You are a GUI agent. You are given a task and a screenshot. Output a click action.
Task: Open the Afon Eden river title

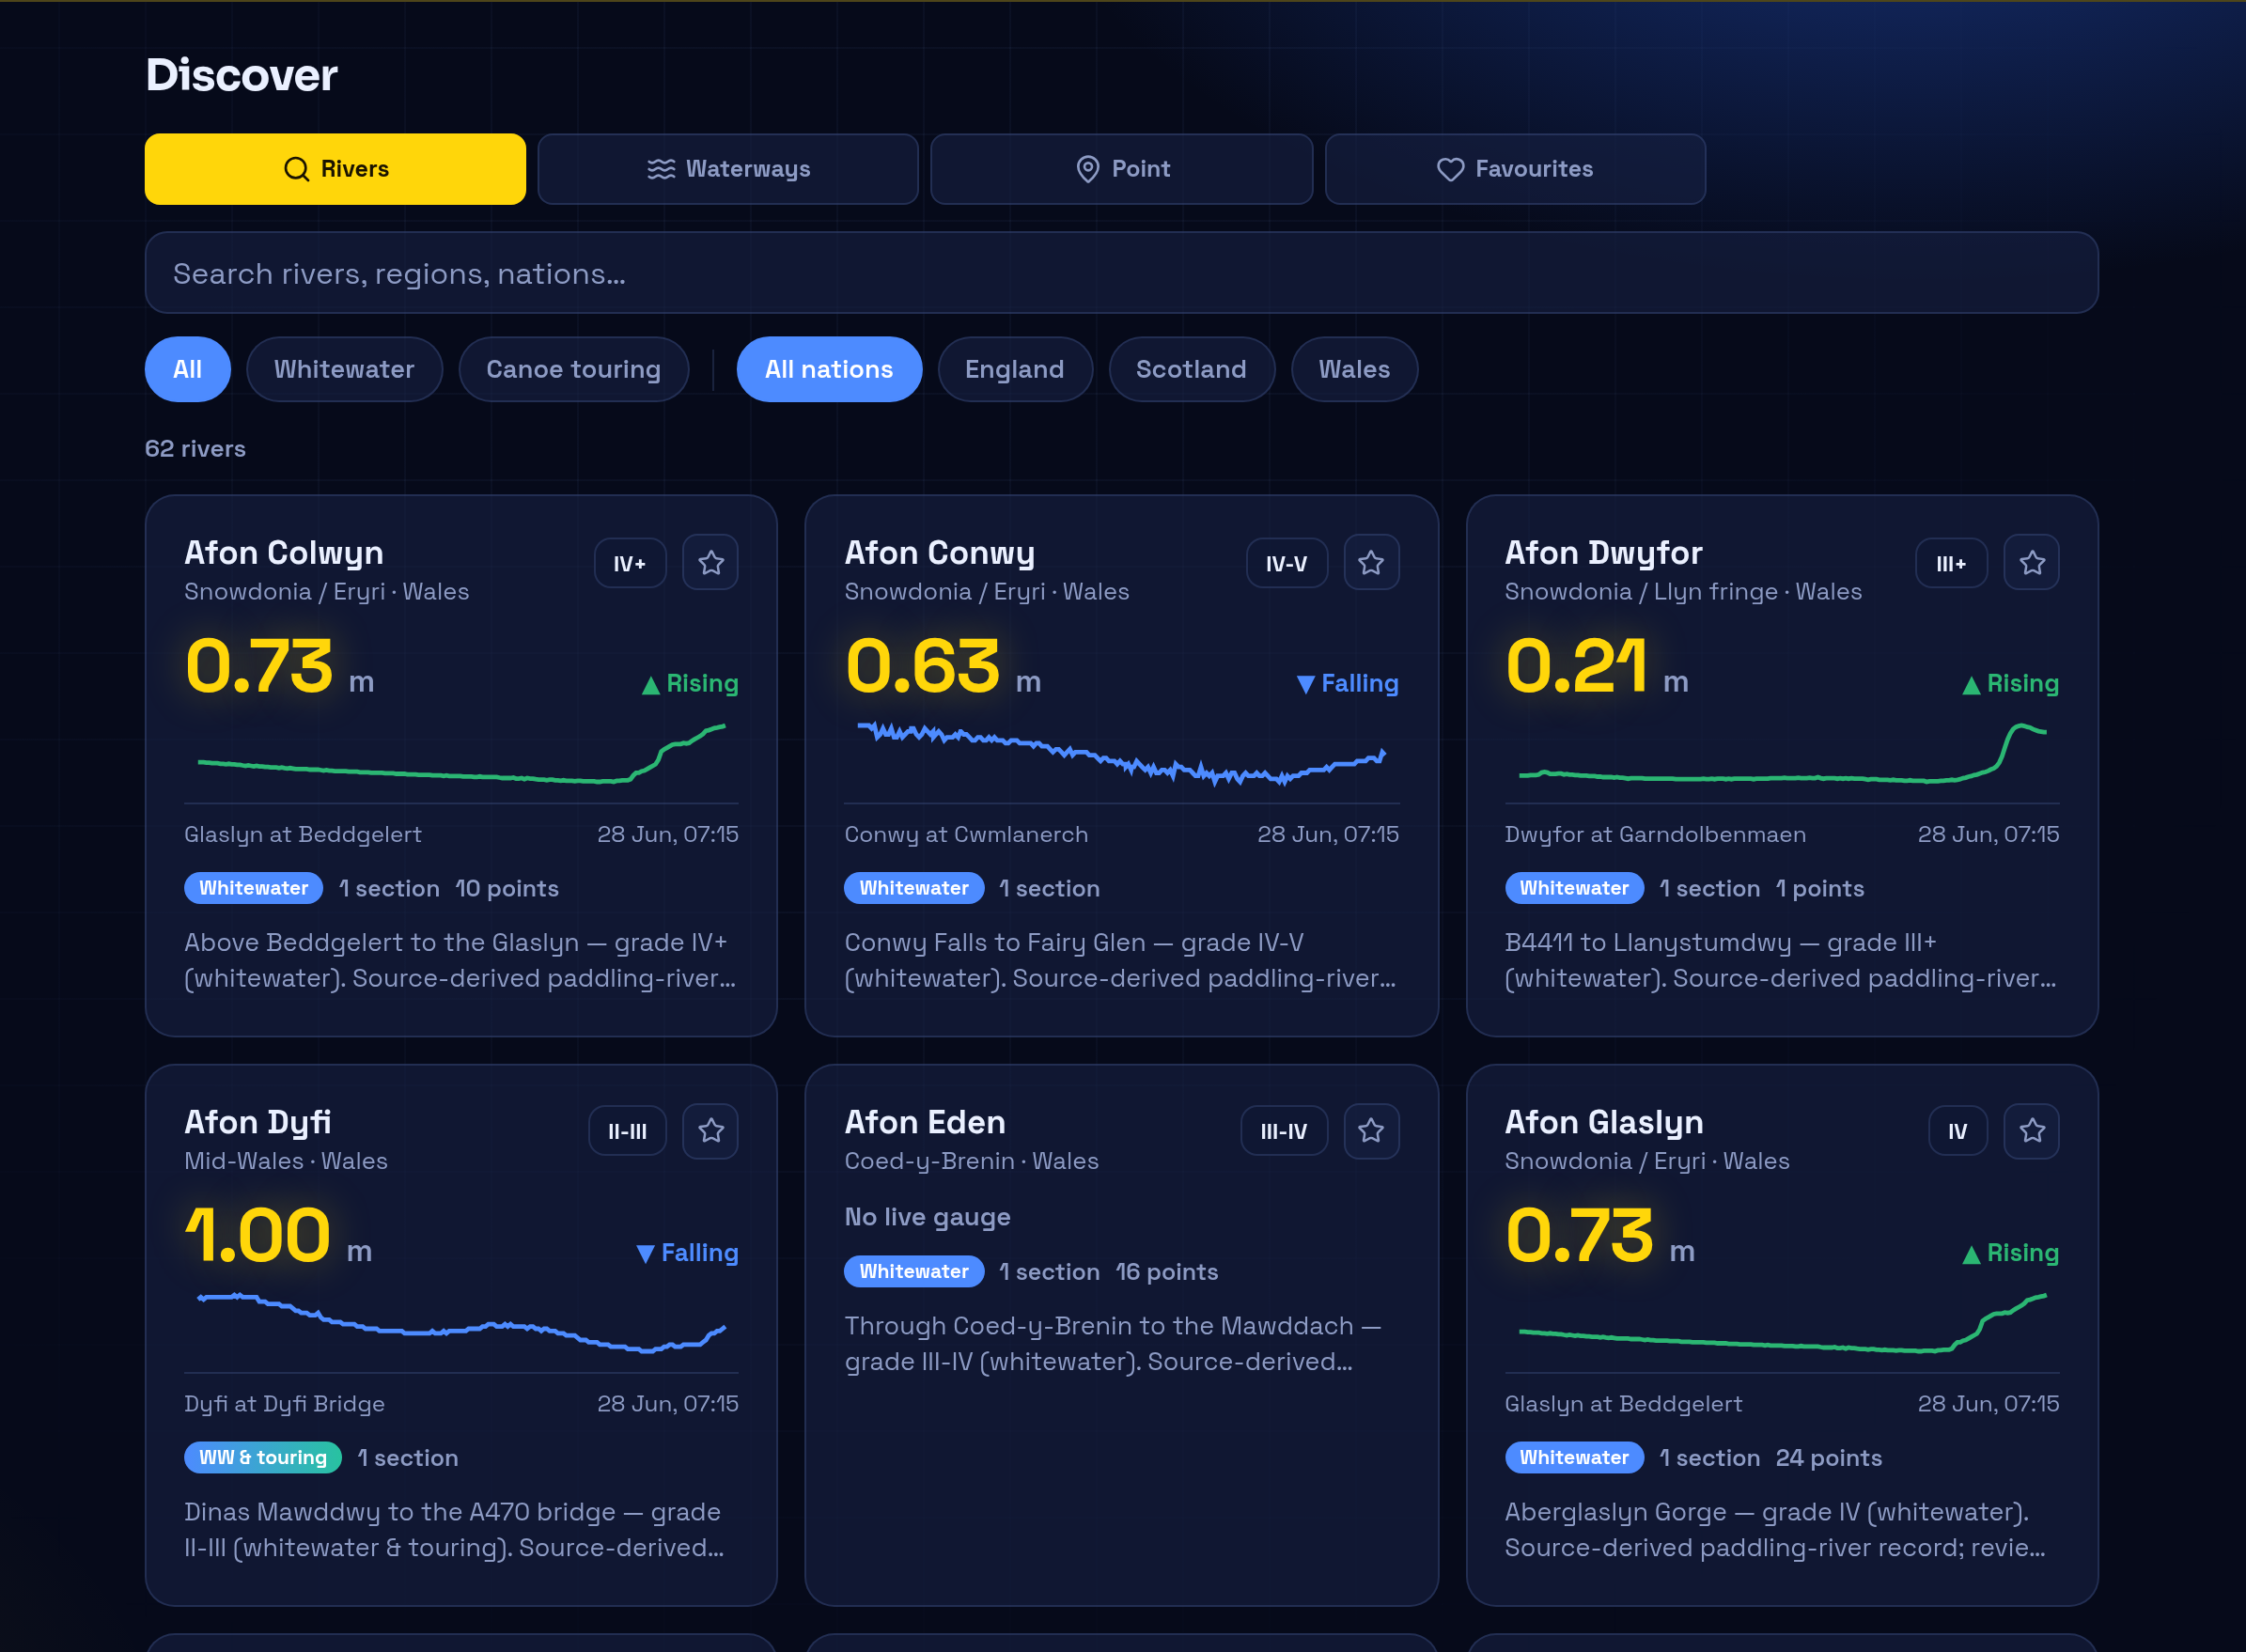coord(925,1122)
